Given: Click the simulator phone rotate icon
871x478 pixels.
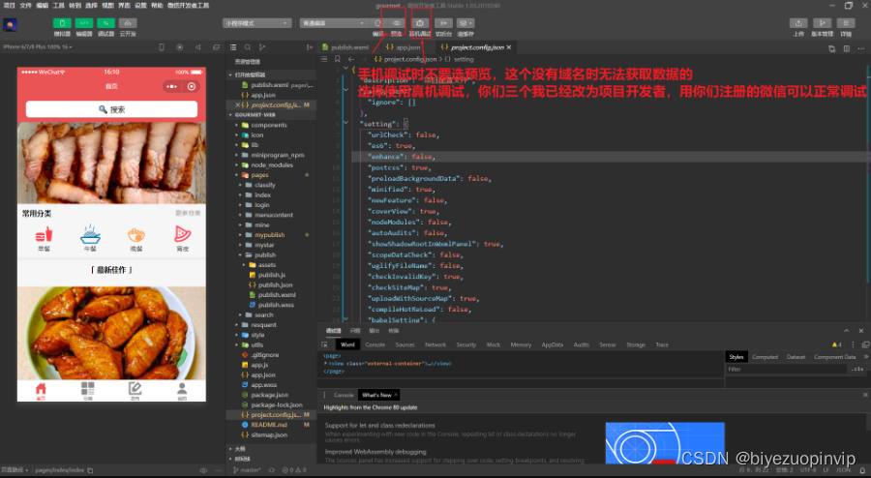Looking at the screenshot, I should point(162,47).
